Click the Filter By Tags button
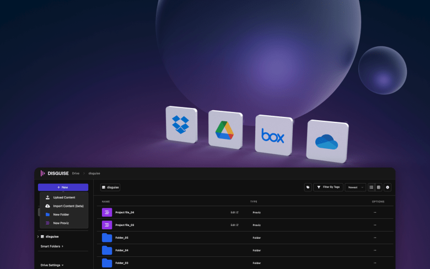The height and width of the screenshot is (269, 430). point(328,187)
